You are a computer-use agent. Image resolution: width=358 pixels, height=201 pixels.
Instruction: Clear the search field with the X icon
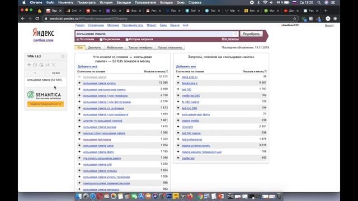pos(235,33)
